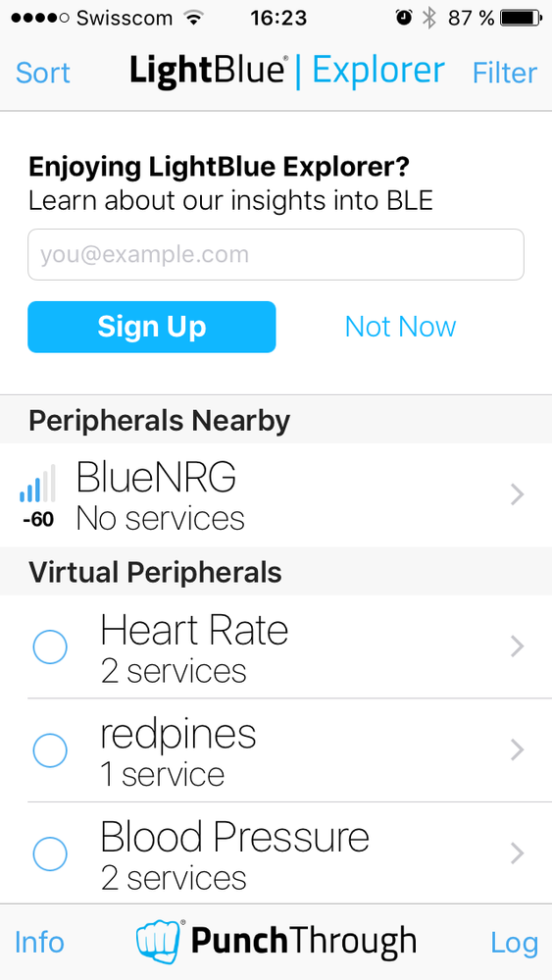Screen dimensions: 552x980
Task: Tap the LightBlue Explorer title logo
Action: tap(287, 72)
